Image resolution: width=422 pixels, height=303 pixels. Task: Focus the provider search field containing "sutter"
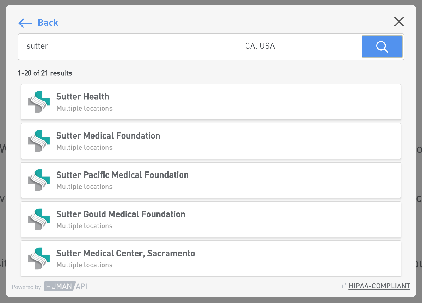pos(128,46)
